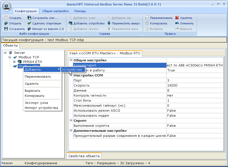This screenshot has height=167, width=228.
Task: Select Modbus TCP node in tree
Action: [29, 57]
